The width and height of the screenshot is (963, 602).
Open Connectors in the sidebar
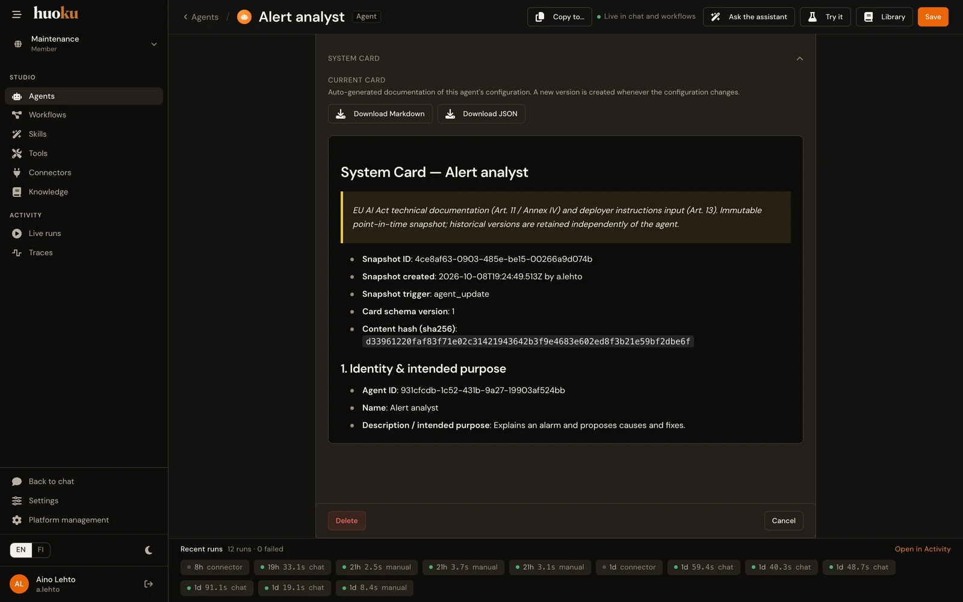(x=84, y=173)
